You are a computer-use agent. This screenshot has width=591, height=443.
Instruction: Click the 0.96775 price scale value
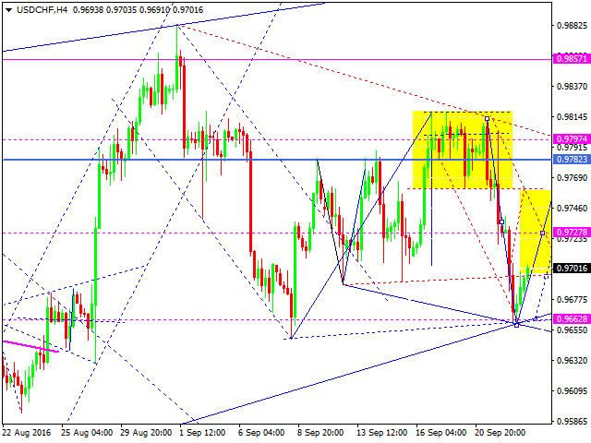[x=572, y=299]
